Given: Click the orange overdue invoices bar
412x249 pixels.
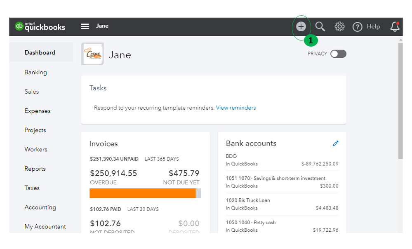Looking at the screenshot, I should pos(142,193).
